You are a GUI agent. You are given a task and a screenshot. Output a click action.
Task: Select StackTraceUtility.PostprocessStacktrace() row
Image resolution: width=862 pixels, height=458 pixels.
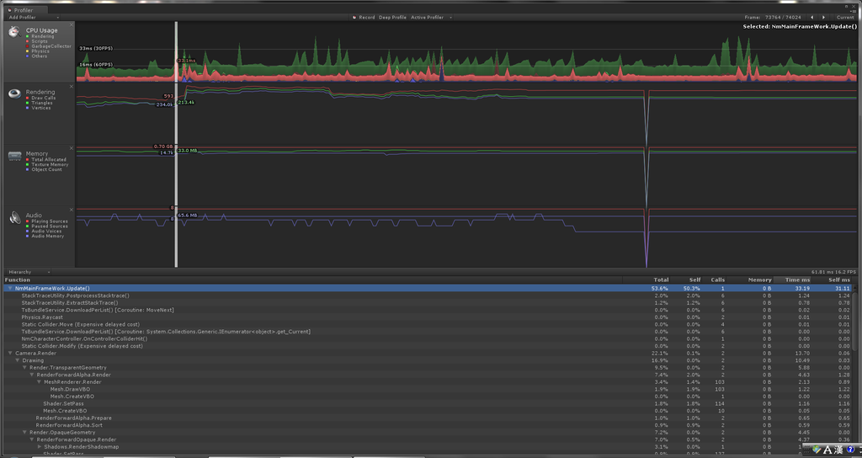[x=428, y=296]
